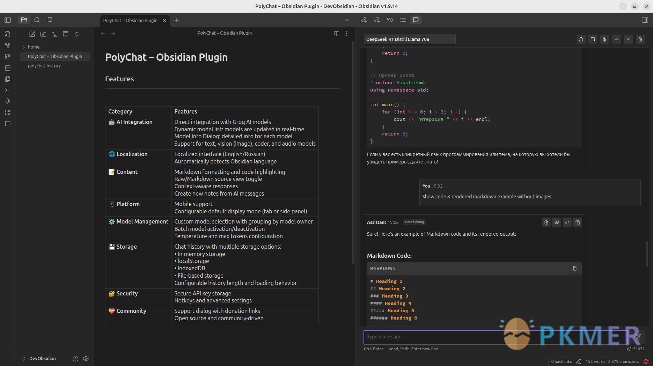Toggle raw source view of the message
Screen dimensions: 653x366
[567, 222]
